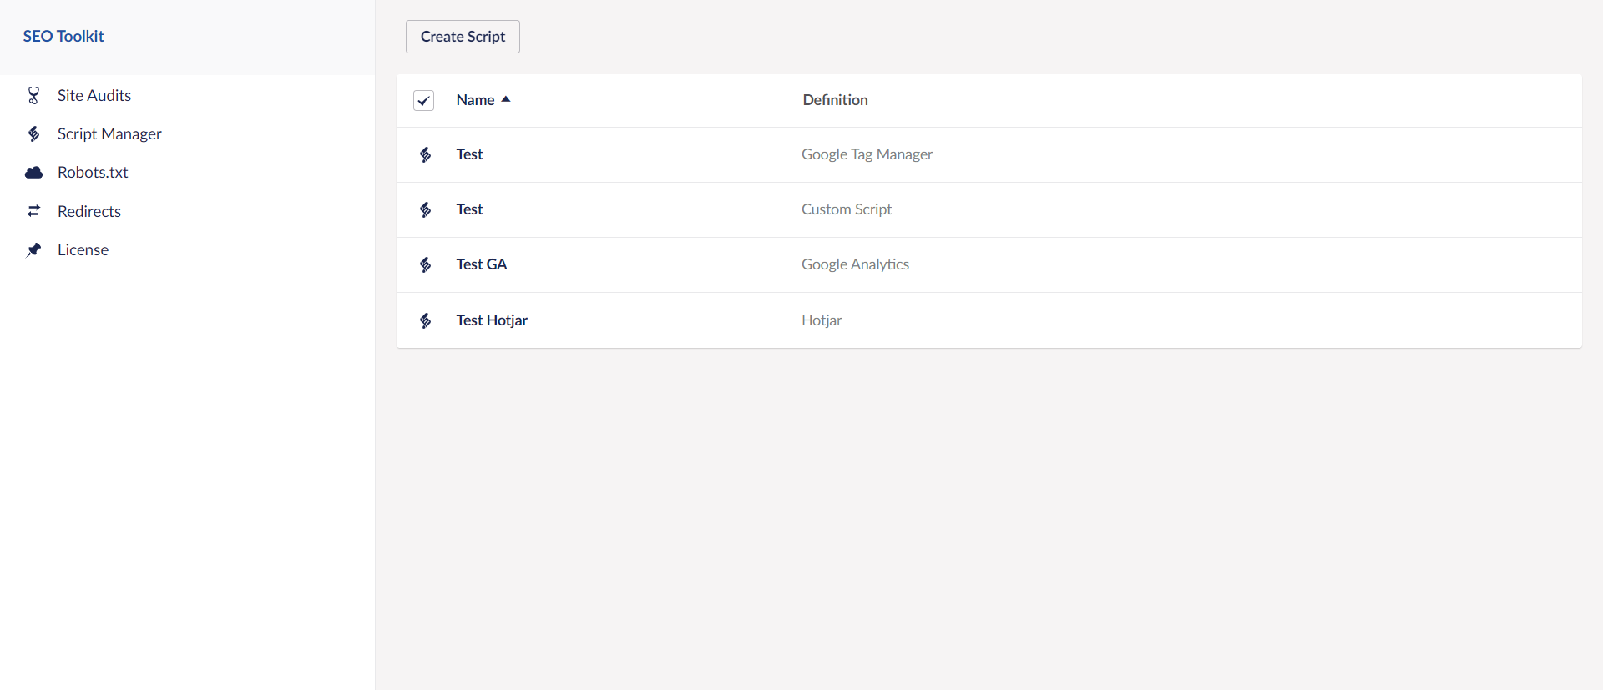This screenshot has height=690, width=1603.
Task: Click the Site Audits stethoscope icon
Action: [x=33, y=95]
